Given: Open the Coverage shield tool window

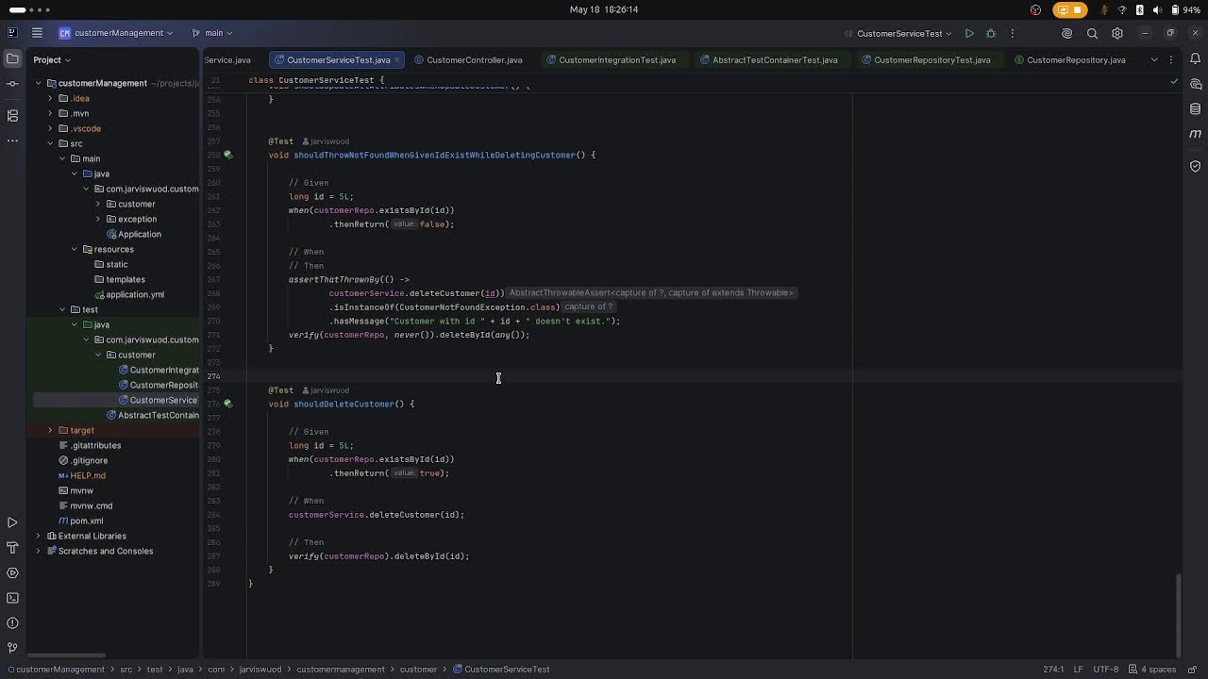Looking at the screenshot, I should click(1196, 166).
